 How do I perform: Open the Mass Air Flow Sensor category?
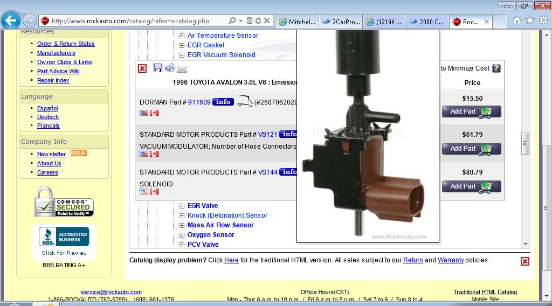coord(220,225)
